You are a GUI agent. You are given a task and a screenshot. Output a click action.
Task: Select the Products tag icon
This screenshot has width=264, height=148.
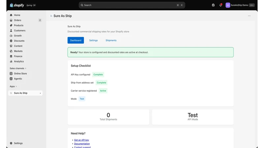pos(11,25)
